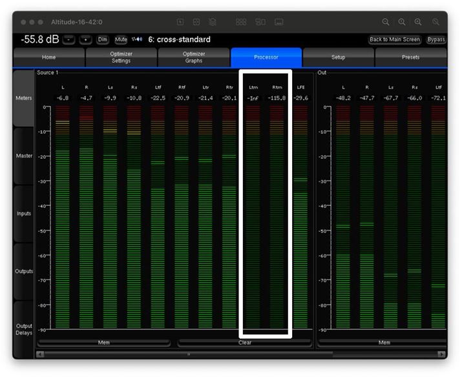Click the rightmost dimmed magnifier icon
The image size is (462, 377).
(x=436, y=22)
